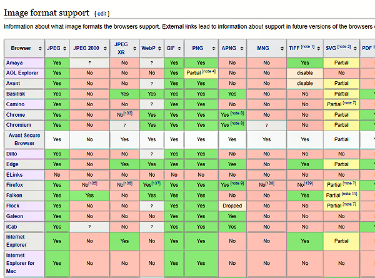Open the Dillo browser link

pos(11,154)
